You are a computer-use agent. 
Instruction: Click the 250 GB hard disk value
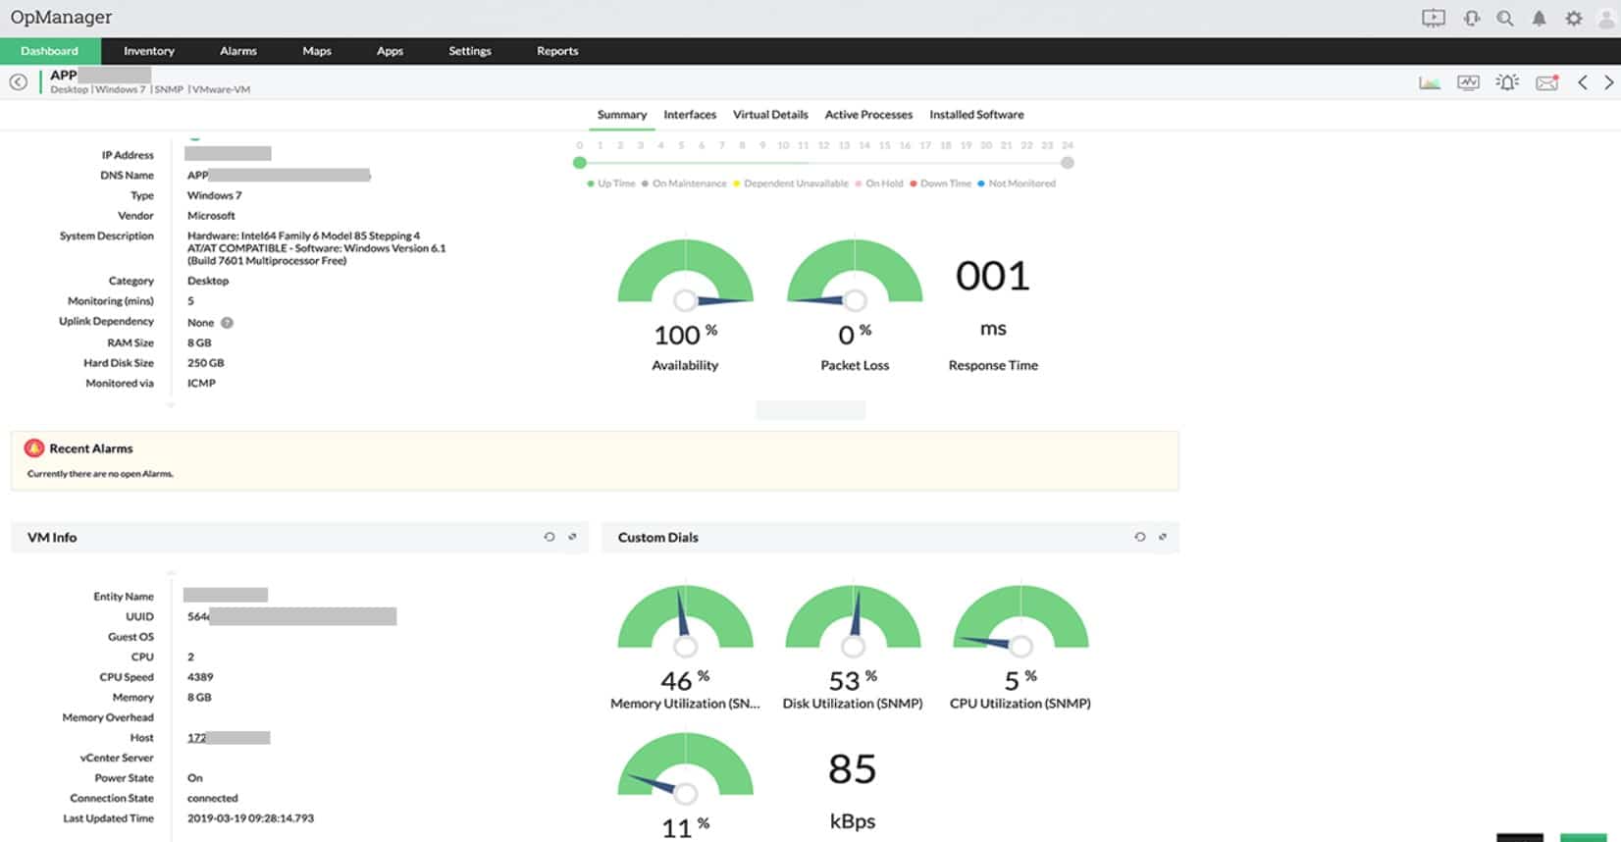[x=206, y=363]
